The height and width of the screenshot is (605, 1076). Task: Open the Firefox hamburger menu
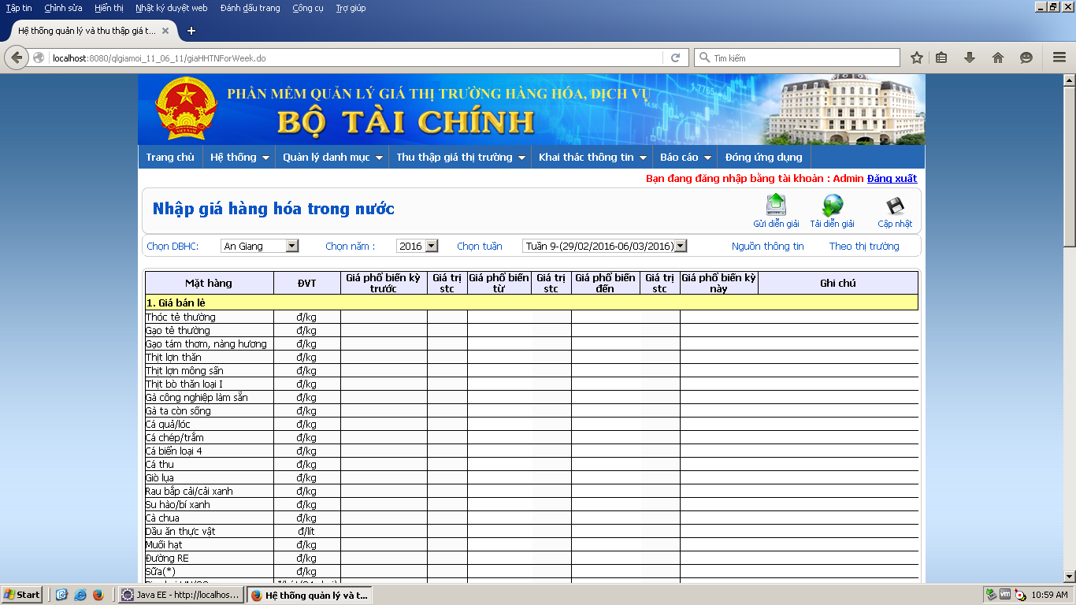tap(1059, 58)
